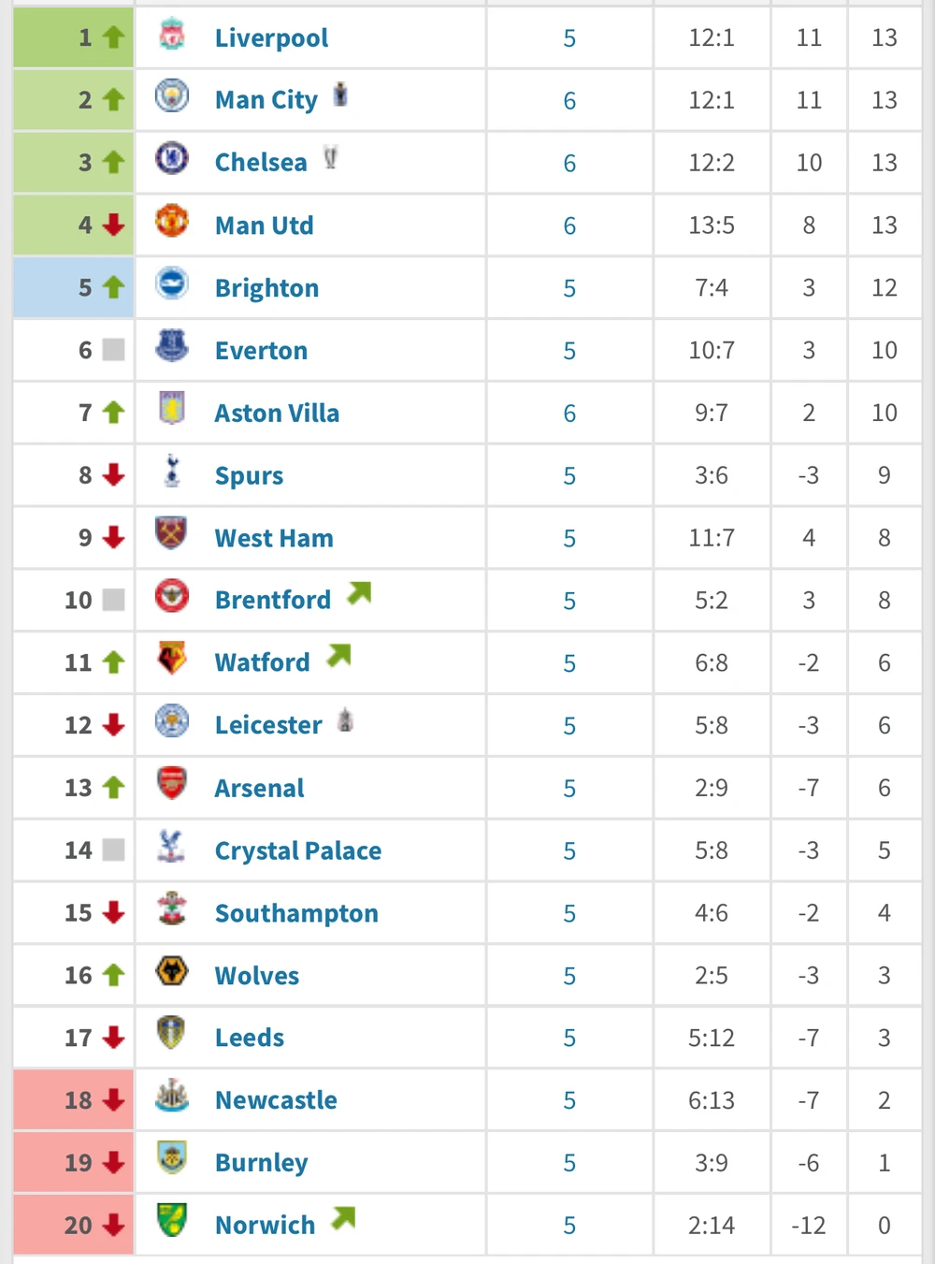Click the promoted arrow icon beside Brentford
The height and width of the screenshot is (1264, 935).
(360, 593)
